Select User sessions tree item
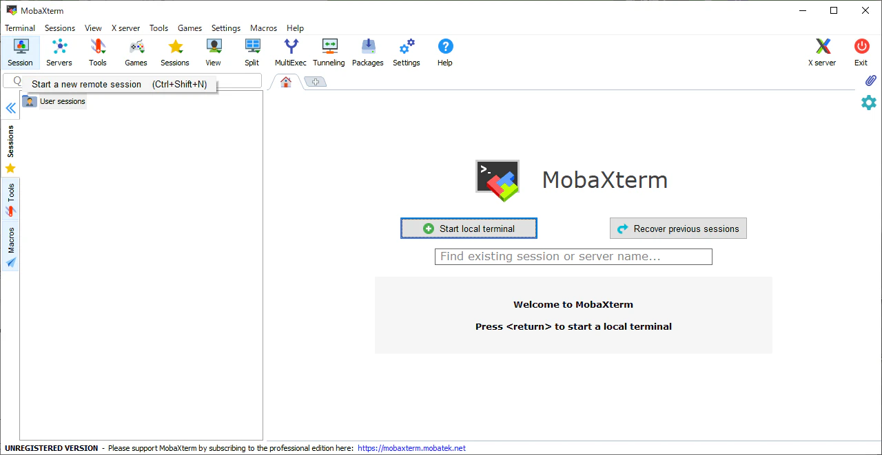 pos(54,101)
